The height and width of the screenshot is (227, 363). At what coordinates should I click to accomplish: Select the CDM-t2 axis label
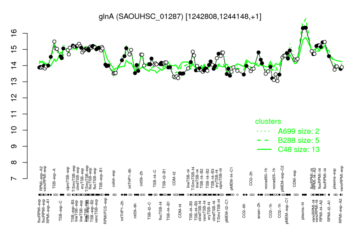point(174,179)
